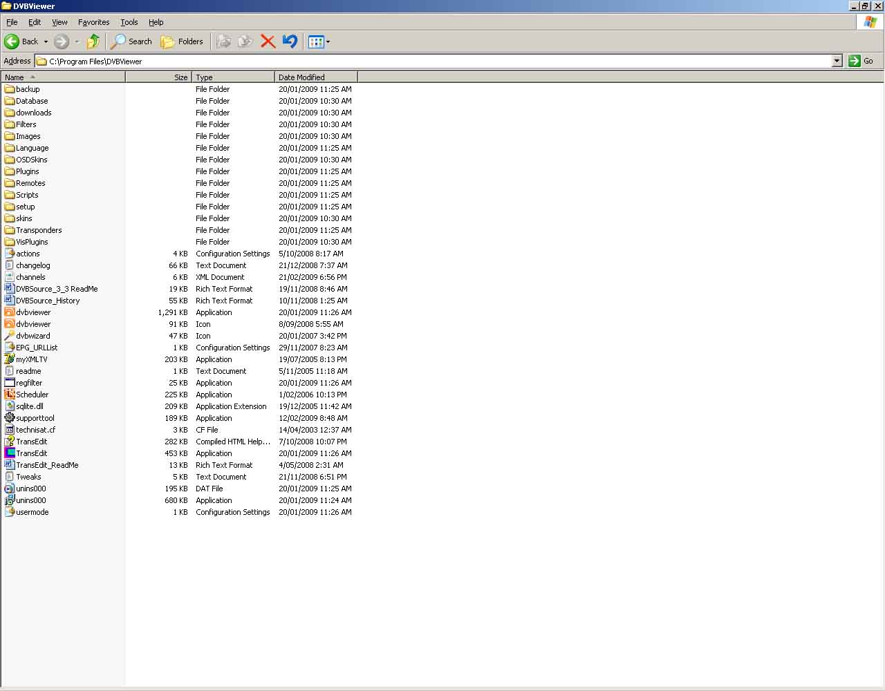Select the sqlite.dll file icon
Image resolution: width=885 pixels, height=691 pixels.
10,406
